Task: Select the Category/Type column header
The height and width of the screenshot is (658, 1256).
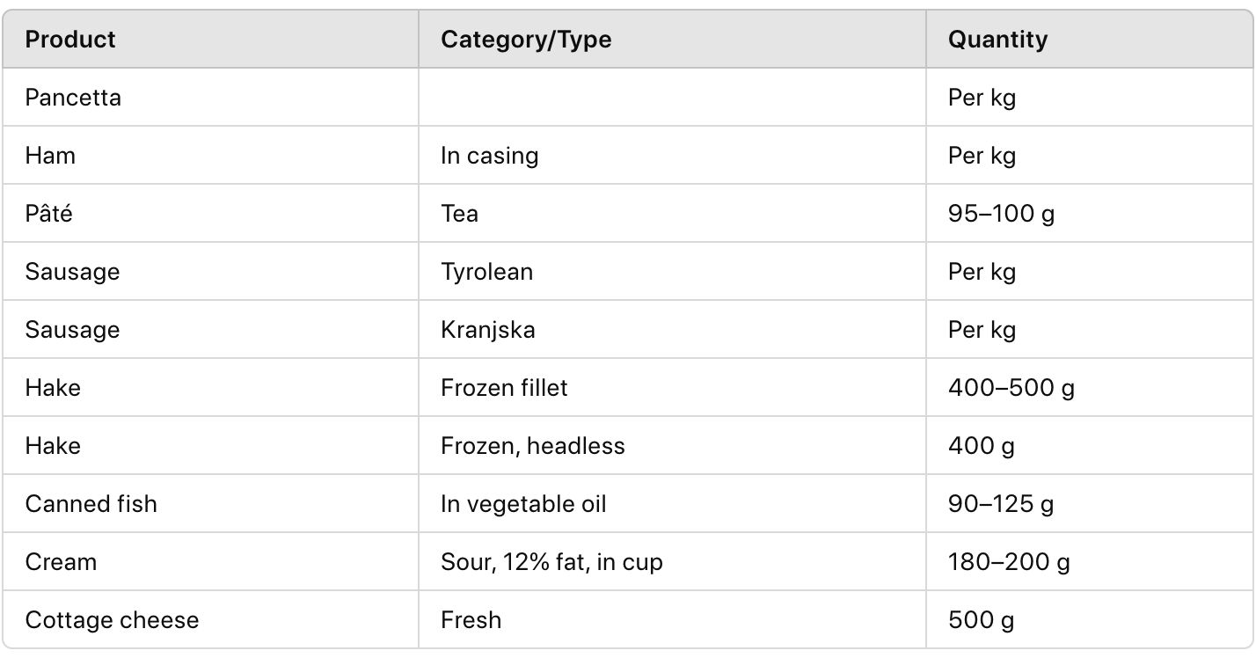Action: coord(526,40)
